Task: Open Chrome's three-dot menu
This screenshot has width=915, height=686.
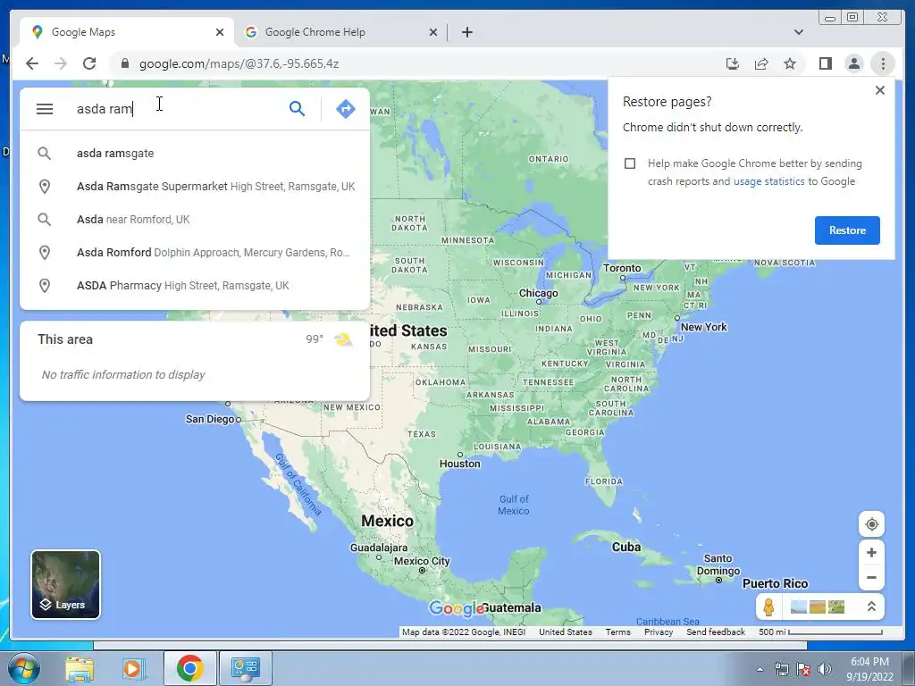Action: click(883, 63)
